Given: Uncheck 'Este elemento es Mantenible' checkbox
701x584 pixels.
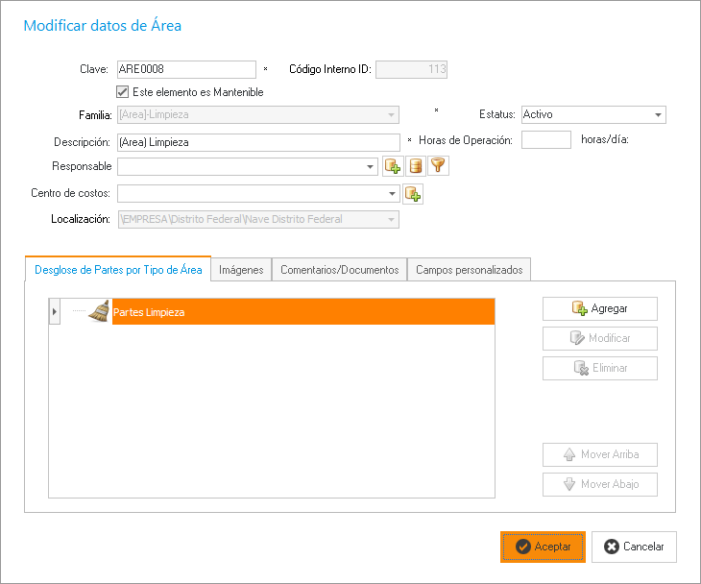Looking at the screenshot, I should tap(122, 92).
